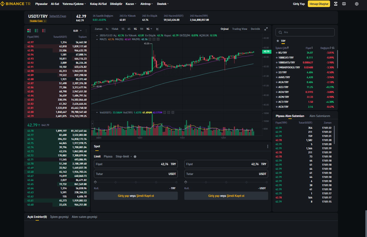The width and height of the screenshot is (367, 237).
Task: Open the Yatırma/Çekme dropdown menu
Action: click(74, 4)
